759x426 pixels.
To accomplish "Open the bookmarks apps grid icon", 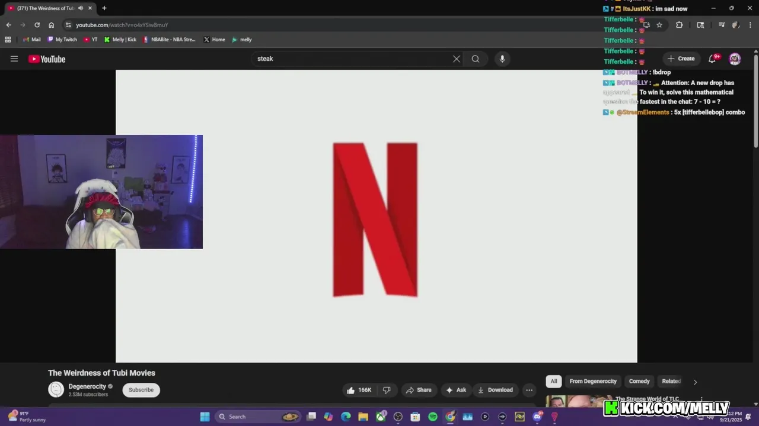I will 8,40.
